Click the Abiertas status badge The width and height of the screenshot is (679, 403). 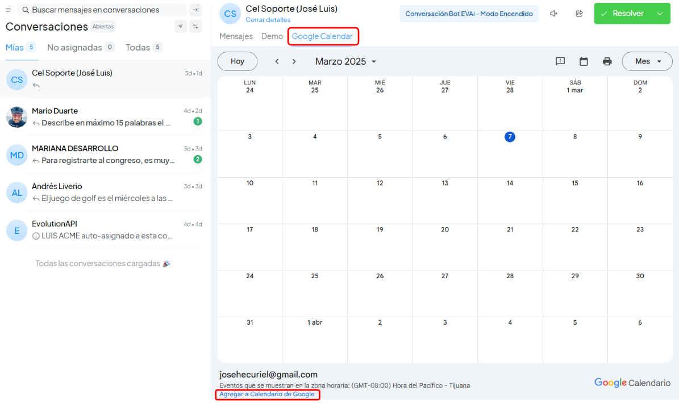(103, 26)
